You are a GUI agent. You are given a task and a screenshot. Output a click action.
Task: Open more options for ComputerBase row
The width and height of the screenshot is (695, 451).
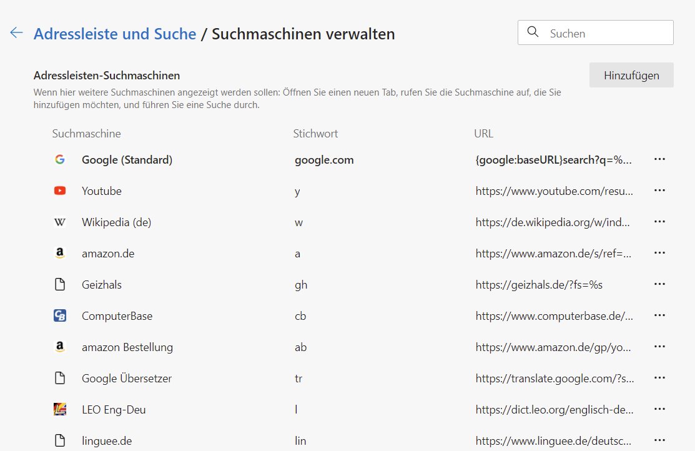pos(659,315)
